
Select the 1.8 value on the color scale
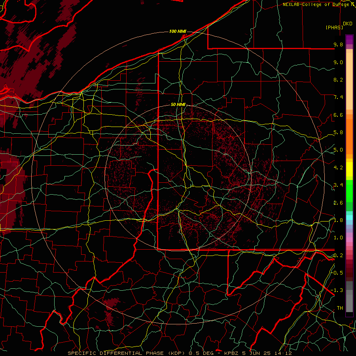[x=338, y=220]
